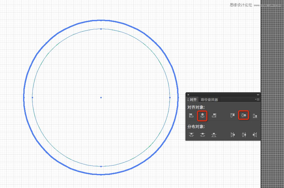Click the vertical align bottom icon
Viewport: 284px width, 188px height.
255,116
